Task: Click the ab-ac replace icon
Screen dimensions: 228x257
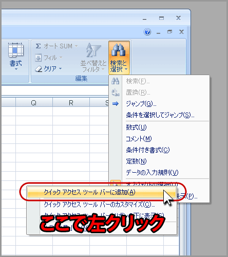Action: (116, 93)
